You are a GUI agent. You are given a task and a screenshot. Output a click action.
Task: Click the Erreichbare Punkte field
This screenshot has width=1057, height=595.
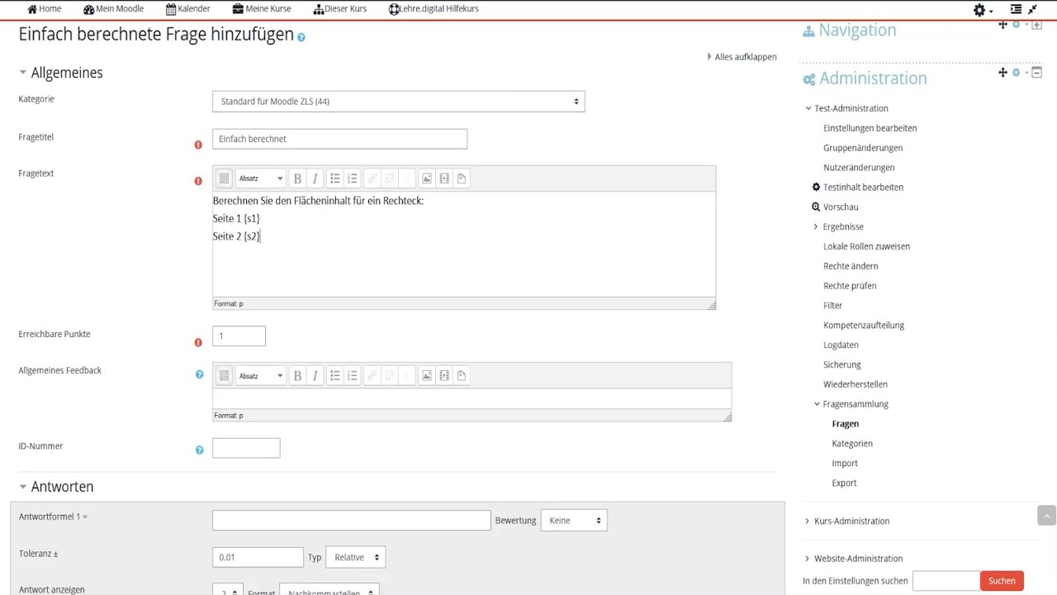(x=239, y=336)
